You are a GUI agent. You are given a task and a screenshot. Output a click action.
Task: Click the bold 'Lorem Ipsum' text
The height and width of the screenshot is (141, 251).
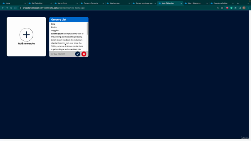(x=57, y=34)
